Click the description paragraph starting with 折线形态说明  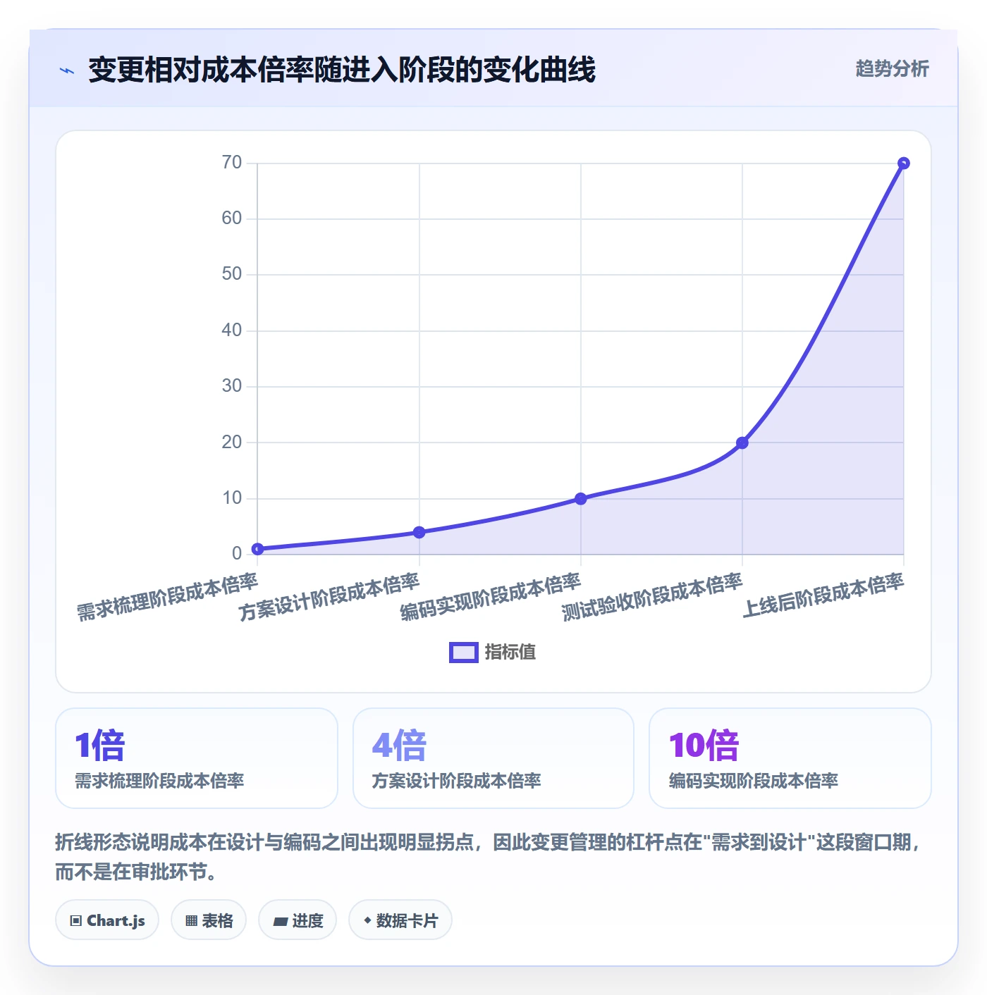point(489,857)
